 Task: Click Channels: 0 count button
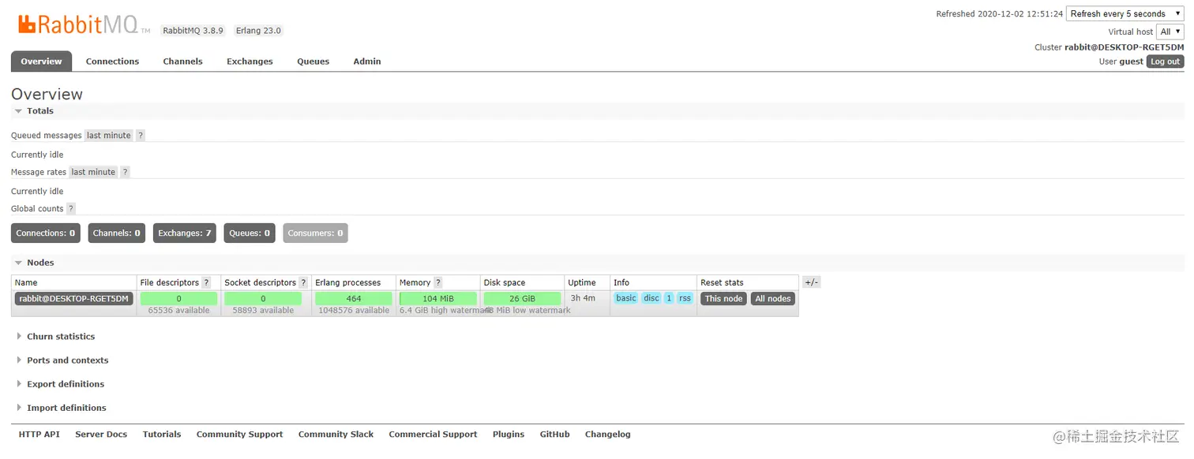click(116, 233)
